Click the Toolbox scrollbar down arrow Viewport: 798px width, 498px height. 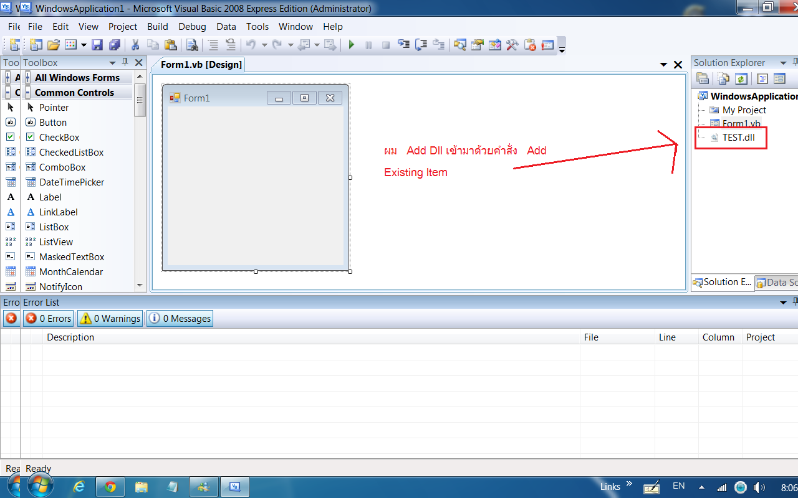pyautogui.click(x=140, y=286)
